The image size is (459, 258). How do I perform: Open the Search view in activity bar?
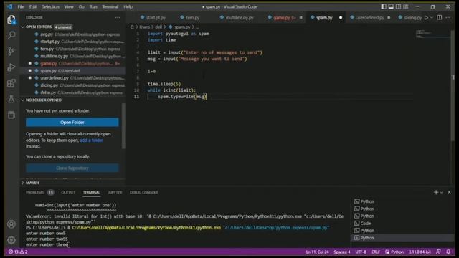(11, 35)
